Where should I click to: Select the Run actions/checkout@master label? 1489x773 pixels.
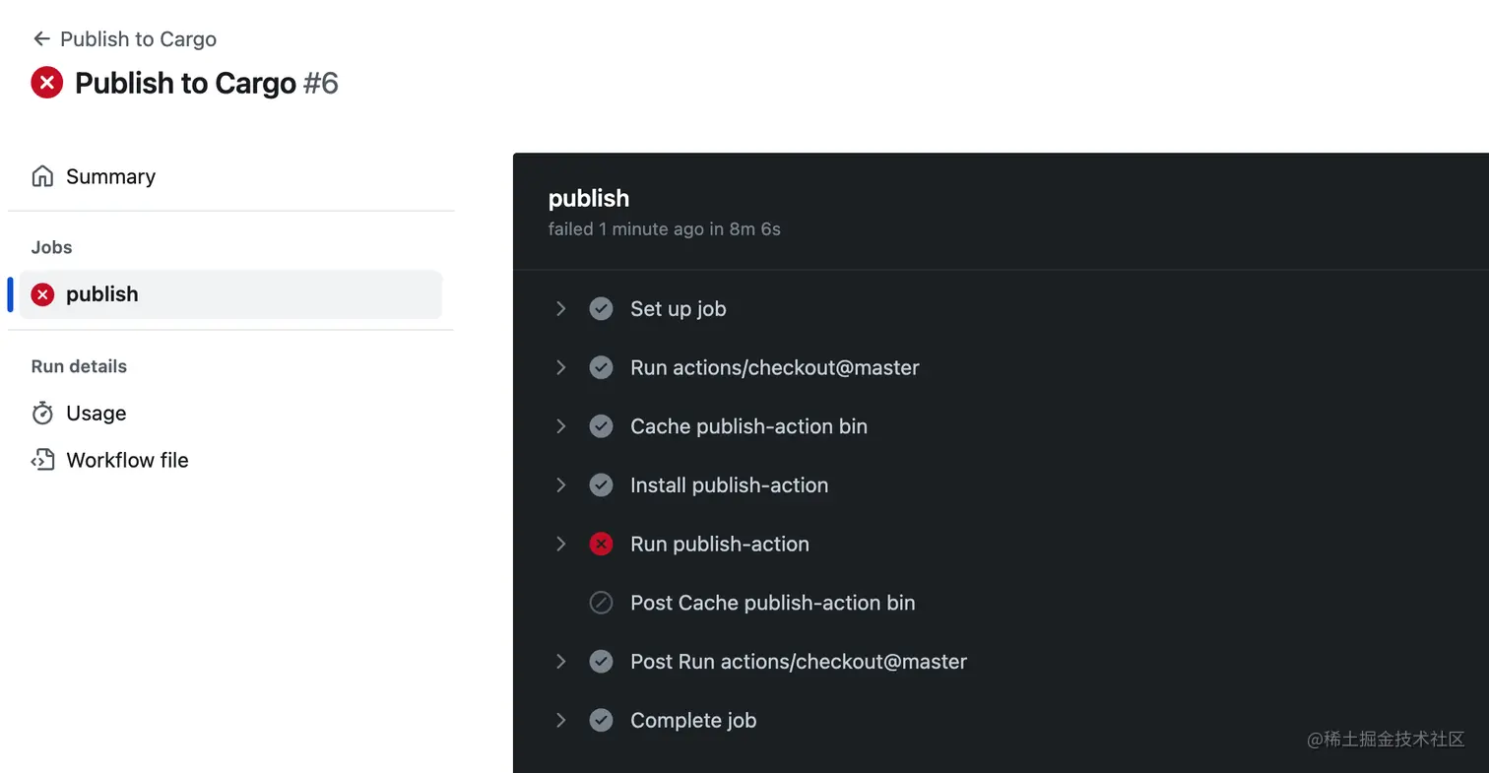click(774, 367)
